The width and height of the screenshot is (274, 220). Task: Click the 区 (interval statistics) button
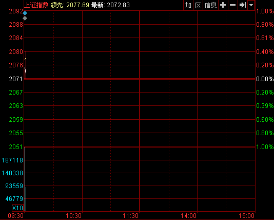(x=198, y=5)
